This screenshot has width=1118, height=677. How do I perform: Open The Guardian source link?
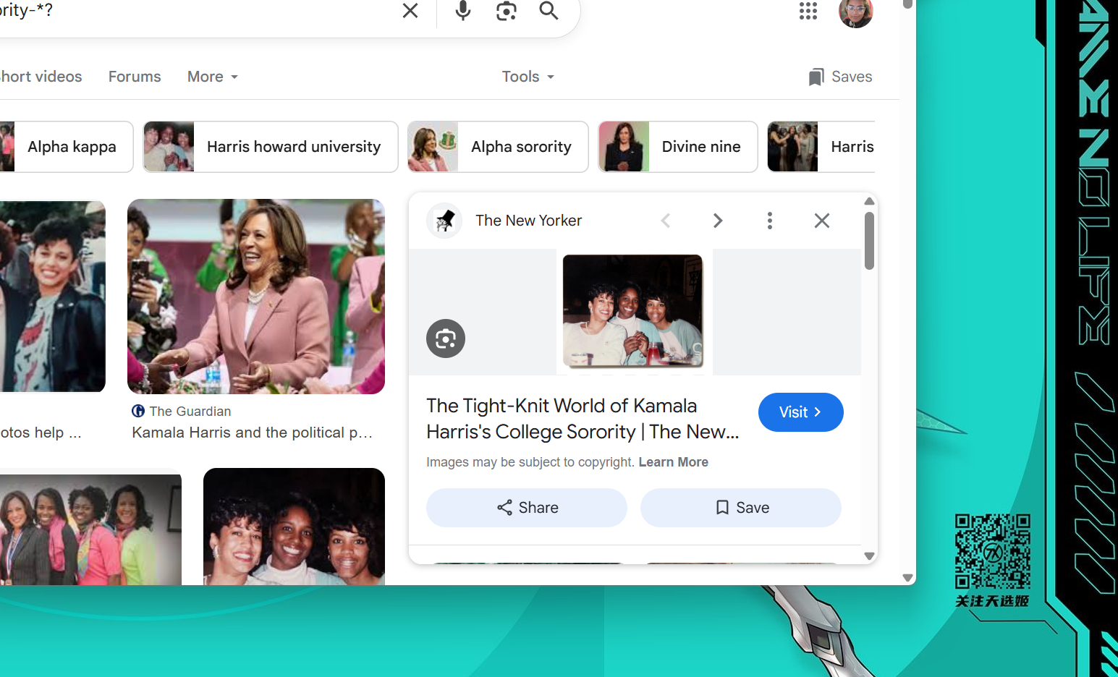tap(182, 411)
